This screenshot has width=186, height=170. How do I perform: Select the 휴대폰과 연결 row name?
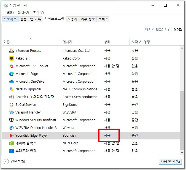(26, 151)
